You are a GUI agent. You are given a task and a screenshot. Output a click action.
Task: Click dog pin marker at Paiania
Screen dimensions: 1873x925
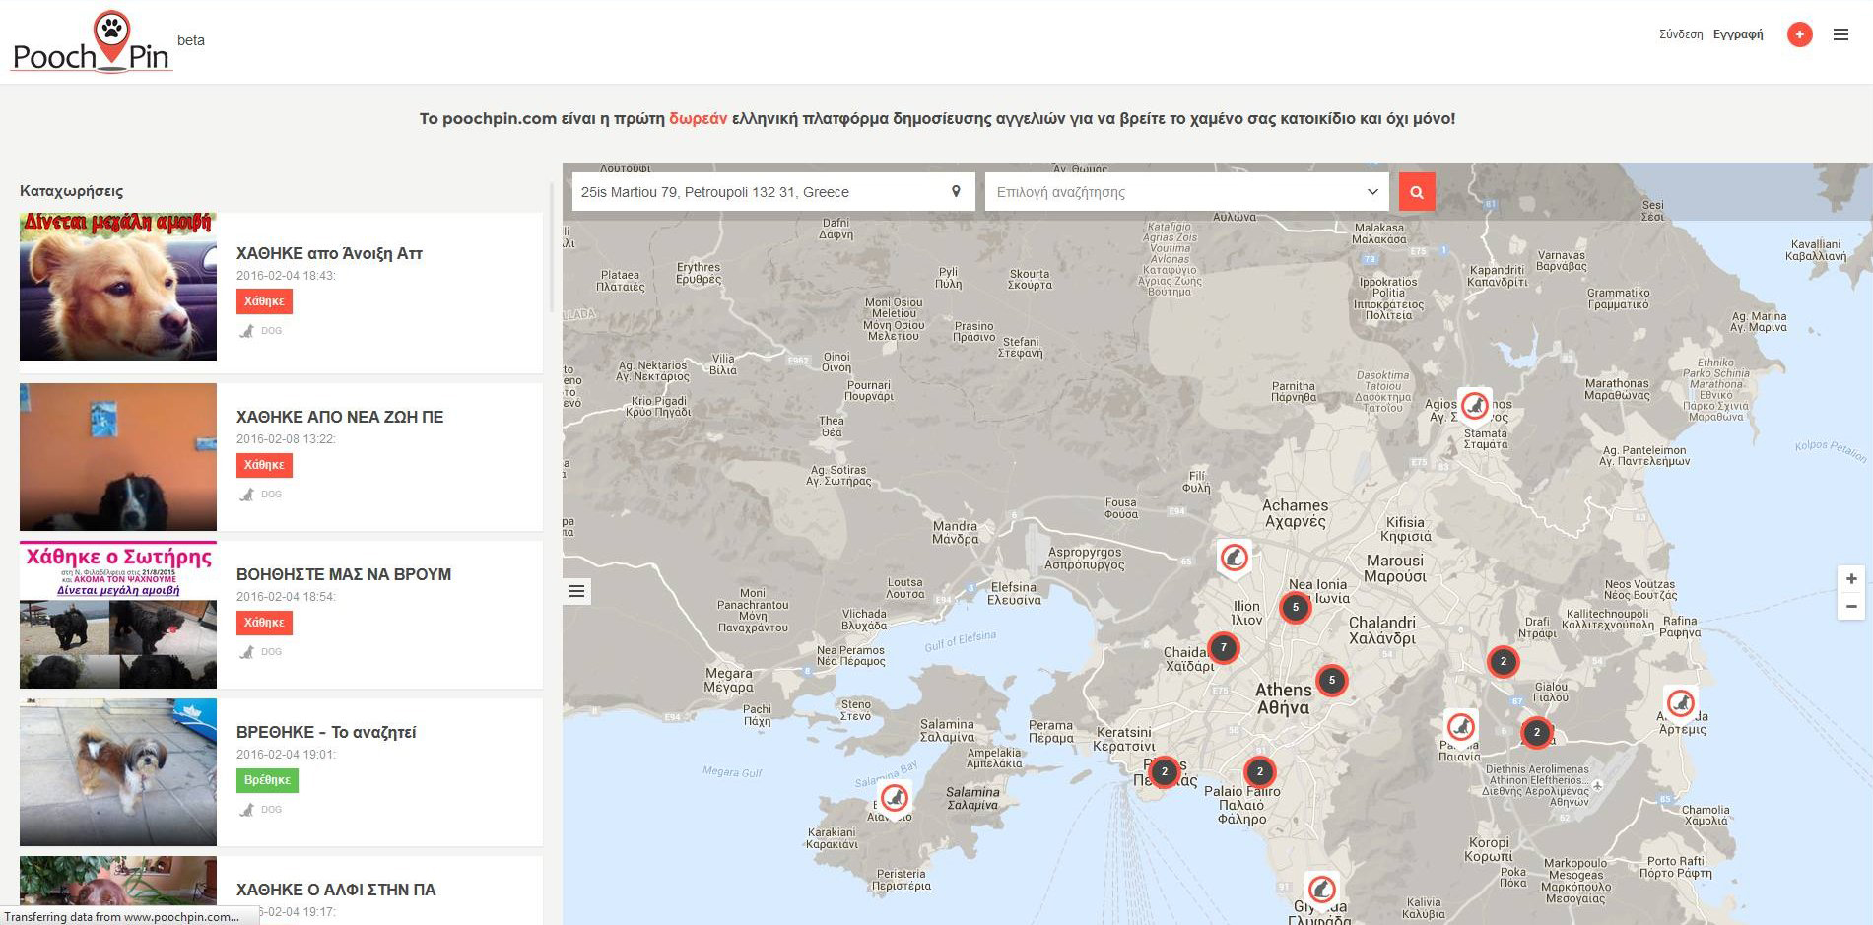tap(1461, 729)
